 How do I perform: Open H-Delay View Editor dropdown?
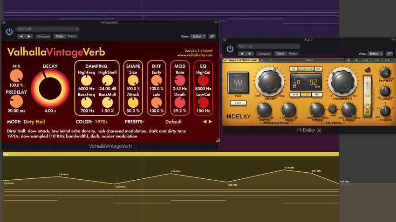376,53
